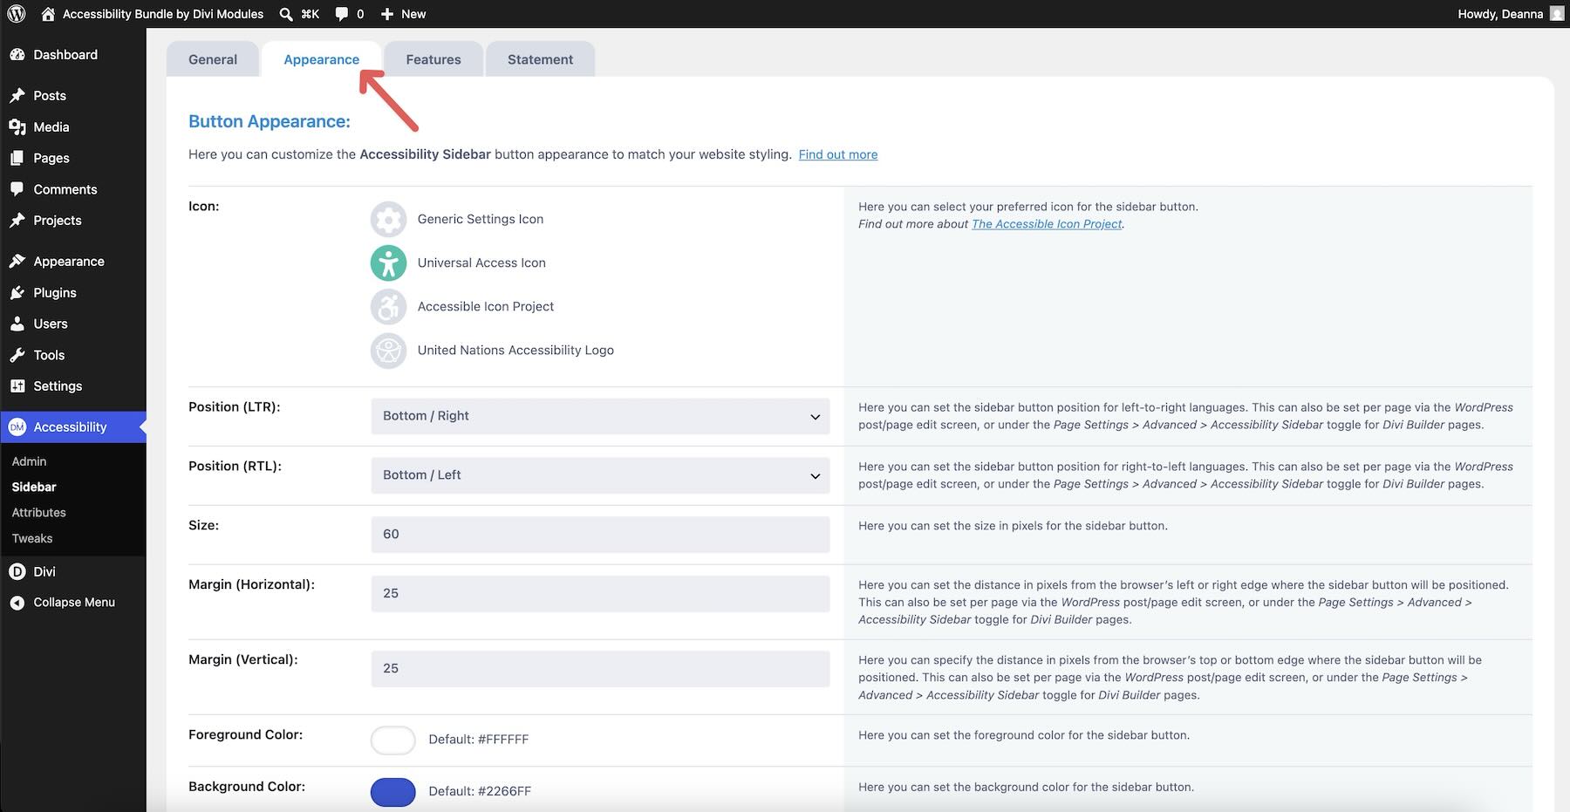The image size is (1570, 812).
Task: Select the Generic Settings Icon option
Action: tap(388, 219)
